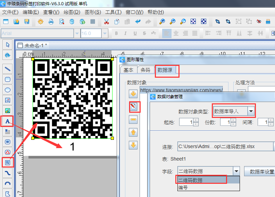The width and height of the screenshot is (275, 197).
Task: Select the text tool marked A
Action: [x=7, y=121]
